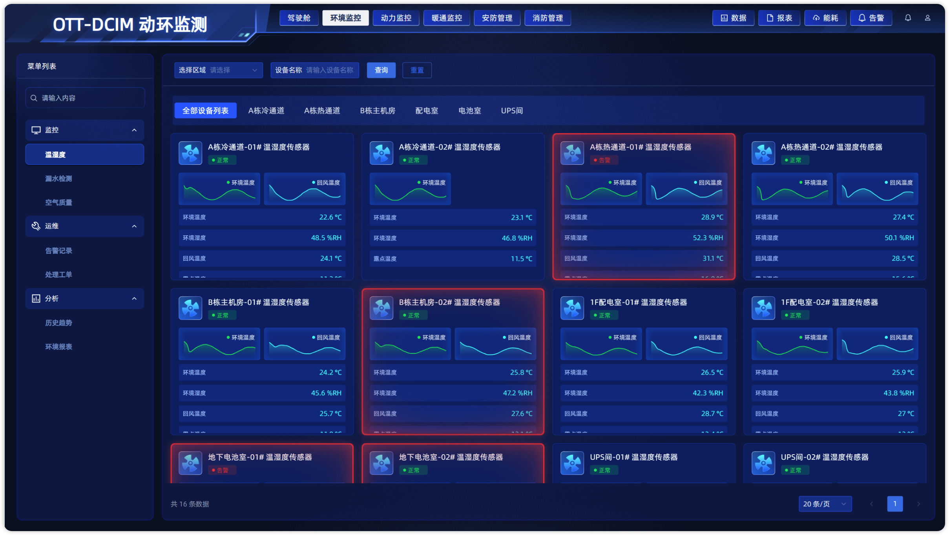
Task: Click the monitor icon beside 监控
Action: (x=36, y=130)
